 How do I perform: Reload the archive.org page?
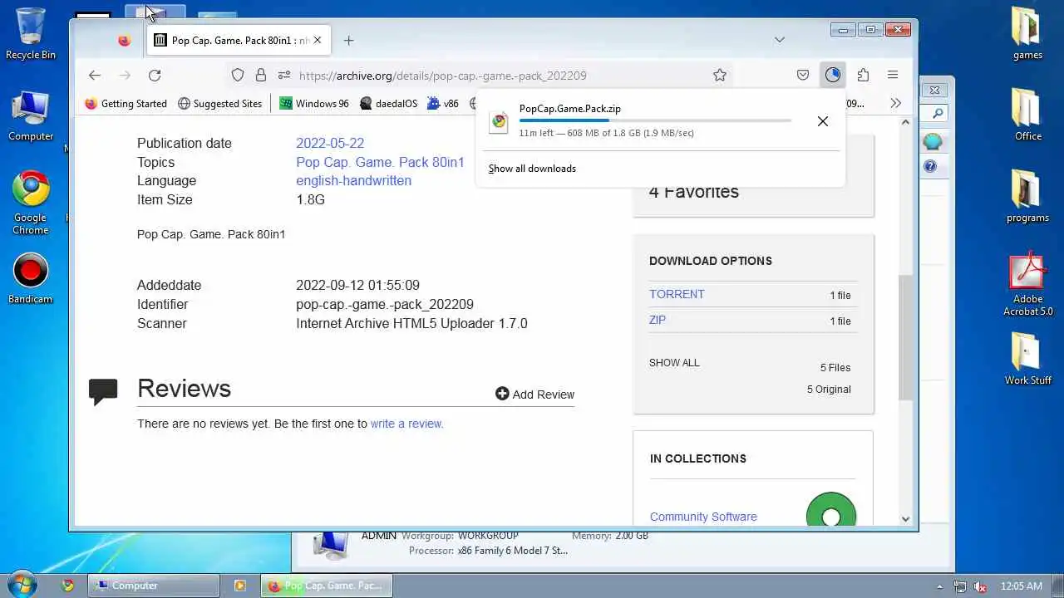(x=155, y=75)
